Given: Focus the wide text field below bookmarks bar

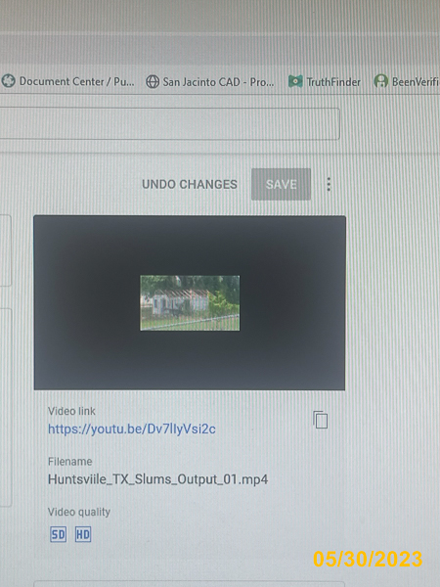Looking at the screenshot, I should click(x=169, y=124).
